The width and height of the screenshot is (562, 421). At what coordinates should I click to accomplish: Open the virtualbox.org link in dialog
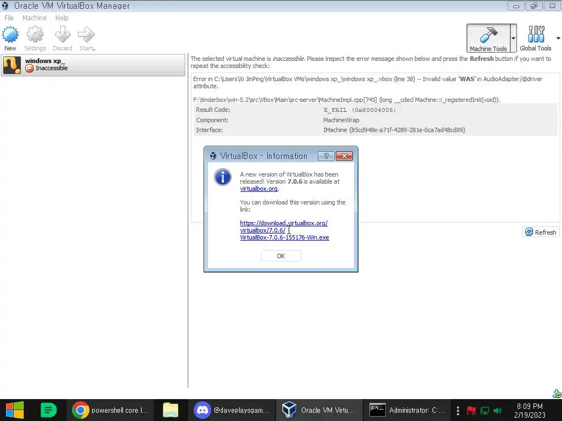pyautogui.click(x=259, y=189)
